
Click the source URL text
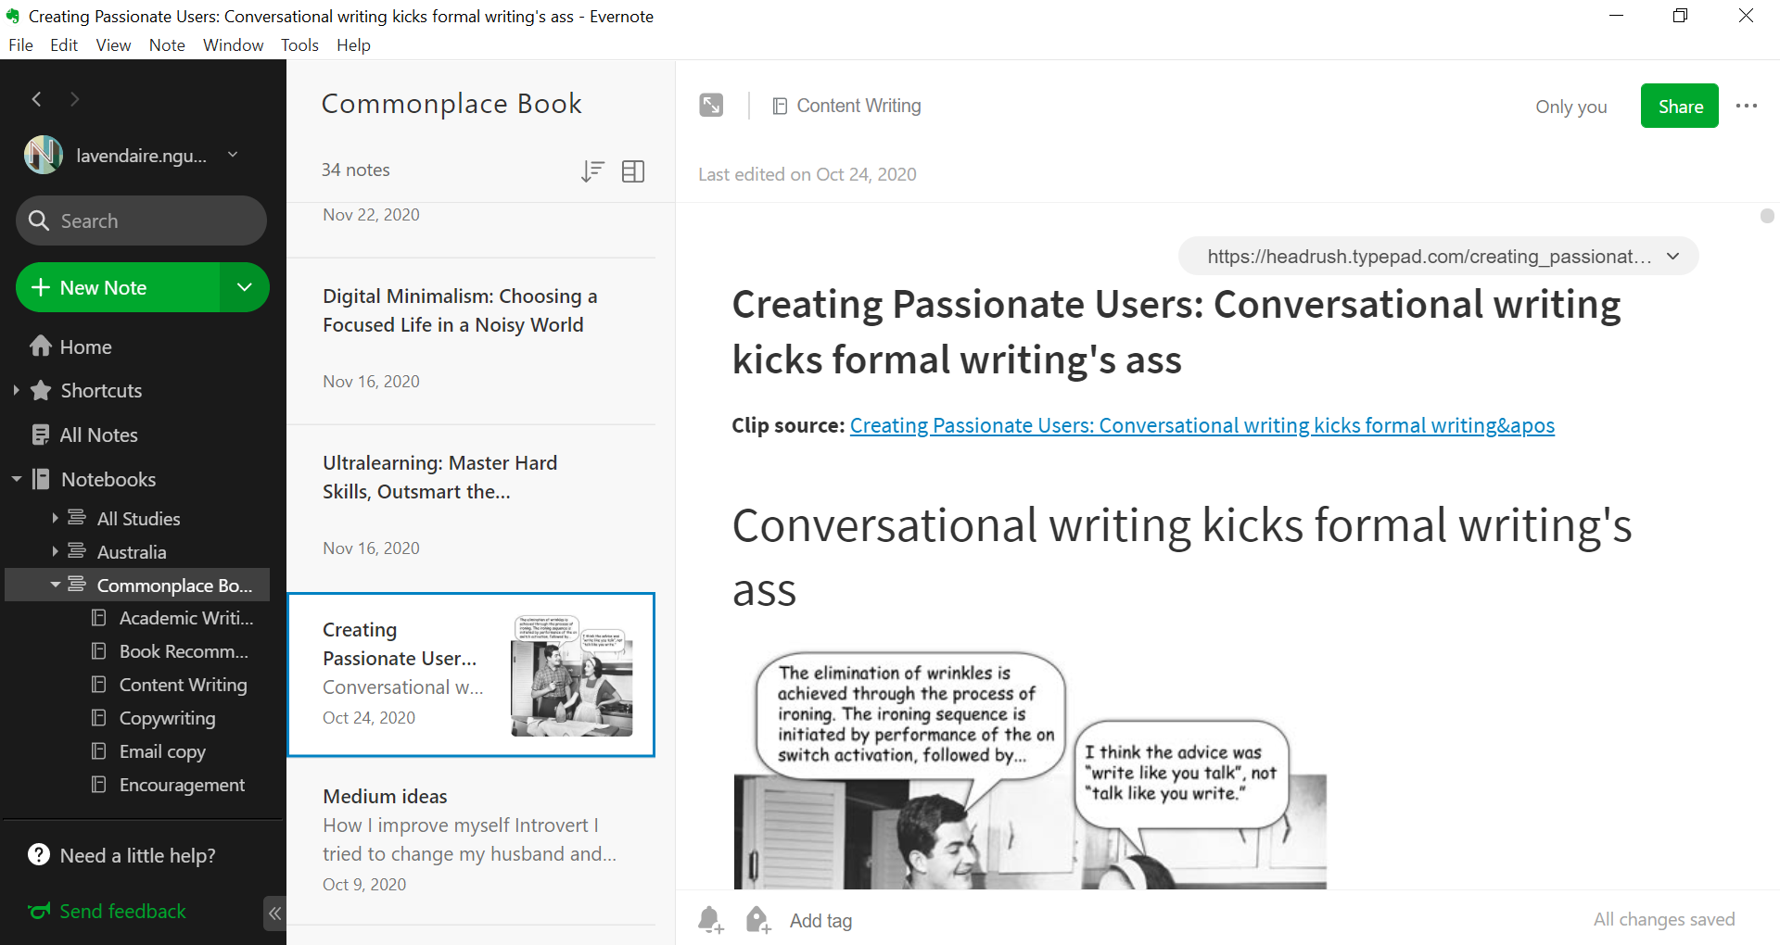[1429, 257]
